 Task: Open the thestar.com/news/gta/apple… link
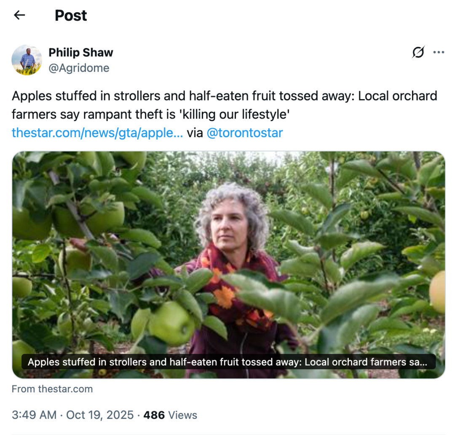coord(97,133)
